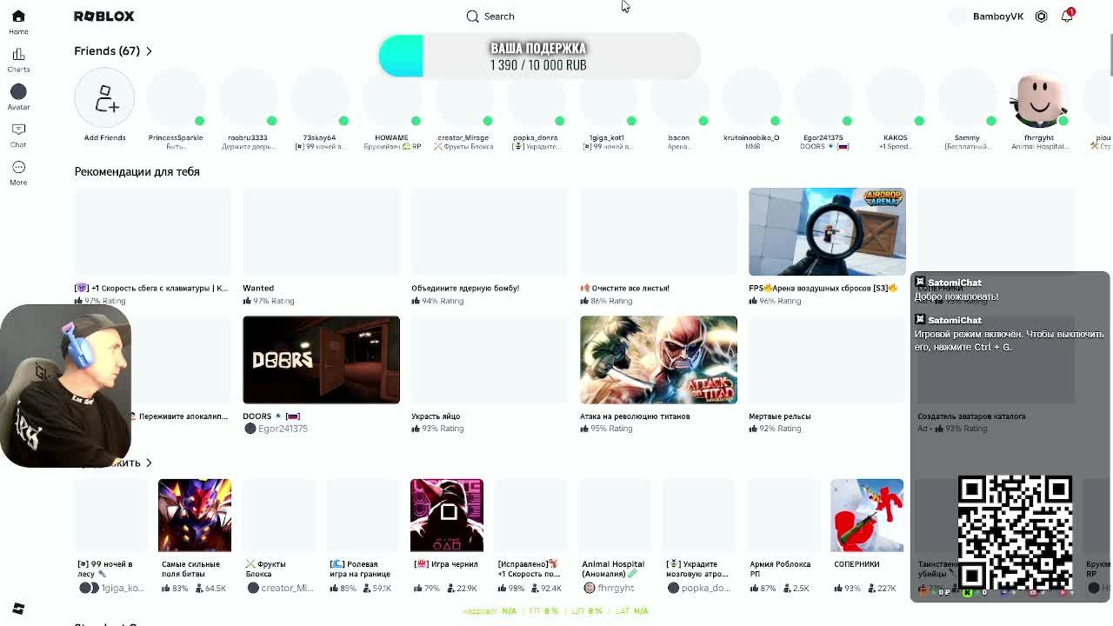
Task: Open Украдите мозговую атро... game title
Action: [x=697, y=569]
